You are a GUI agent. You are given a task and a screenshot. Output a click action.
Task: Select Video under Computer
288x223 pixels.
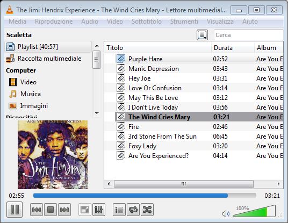[x=28, y=82]
